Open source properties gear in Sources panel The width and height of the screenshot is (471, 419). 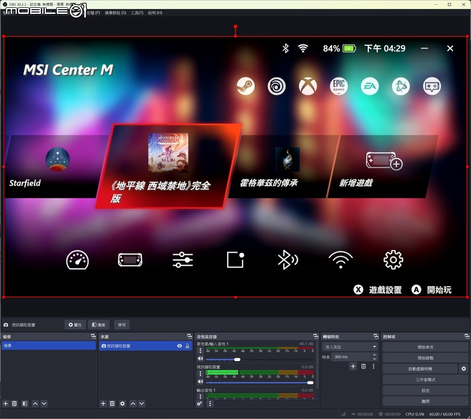pos(122,404)
